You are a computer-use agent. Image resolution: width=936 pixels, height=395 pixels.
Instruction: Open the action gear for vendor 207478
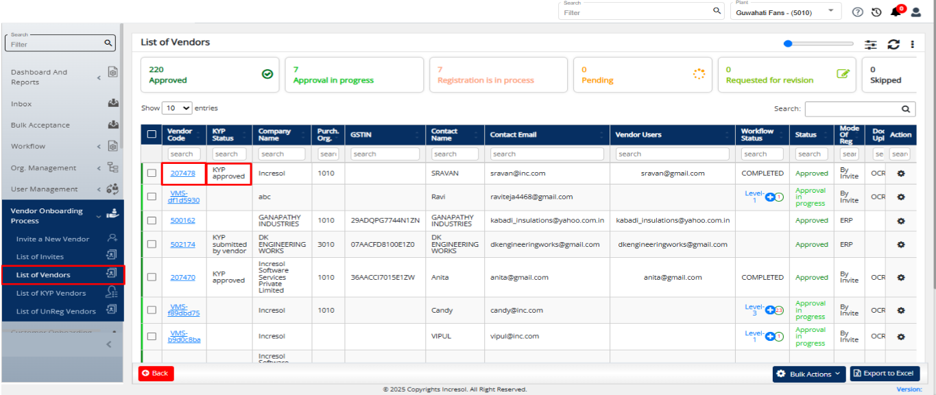(901, 173)
